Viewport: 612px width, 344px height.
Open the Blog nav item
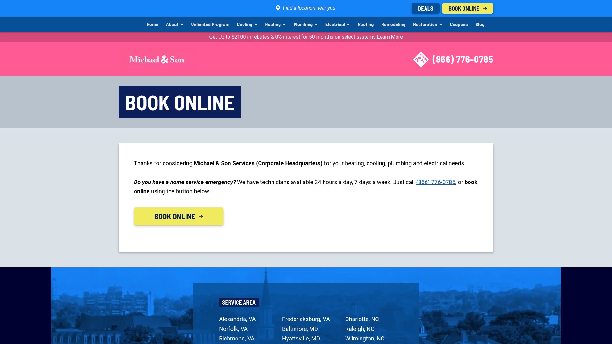(x=480, y=25)
